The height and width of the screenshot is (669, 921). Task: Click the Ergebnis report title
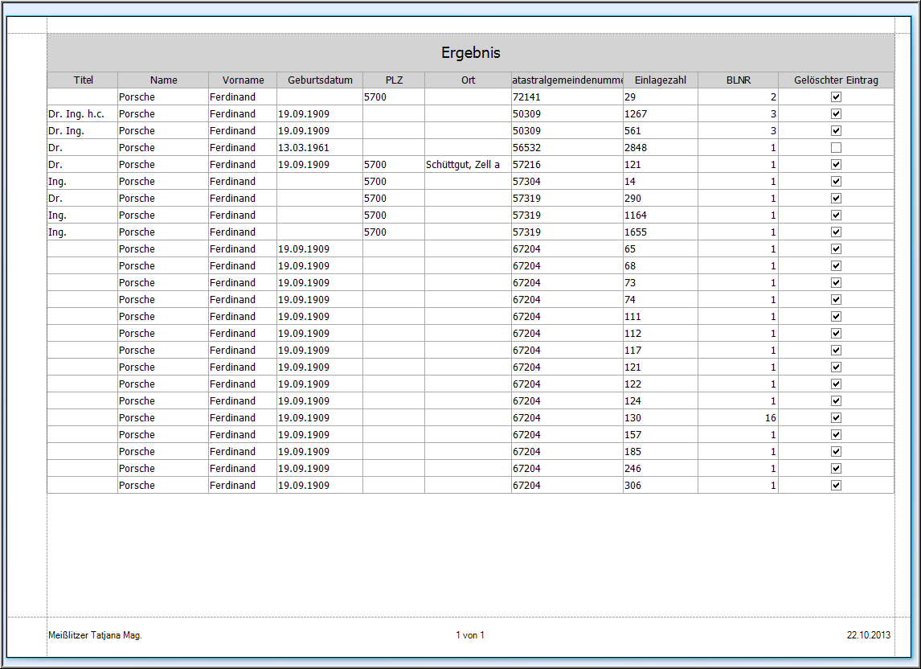point(470,53)
